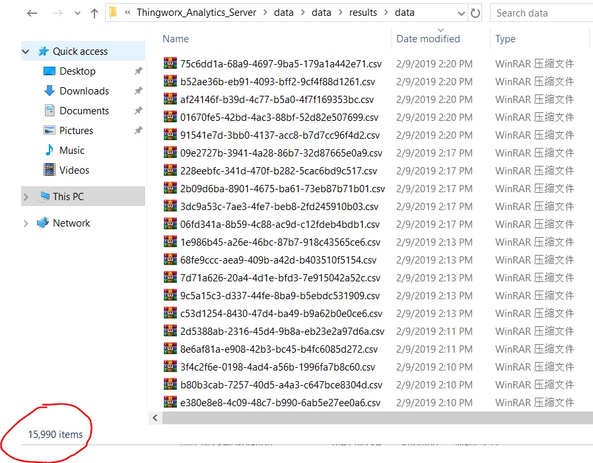Expand chevron after 'results' in the path
Viewport: 593px width, 463px height.
(386, 13)
